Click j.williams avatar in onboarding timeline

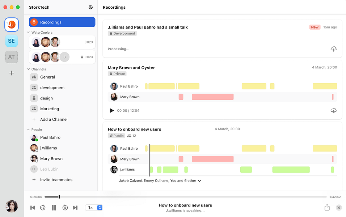(x=114, y=170)
